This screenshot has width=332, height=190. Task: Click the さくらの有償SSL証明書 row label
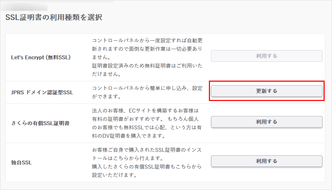point(40,123)
